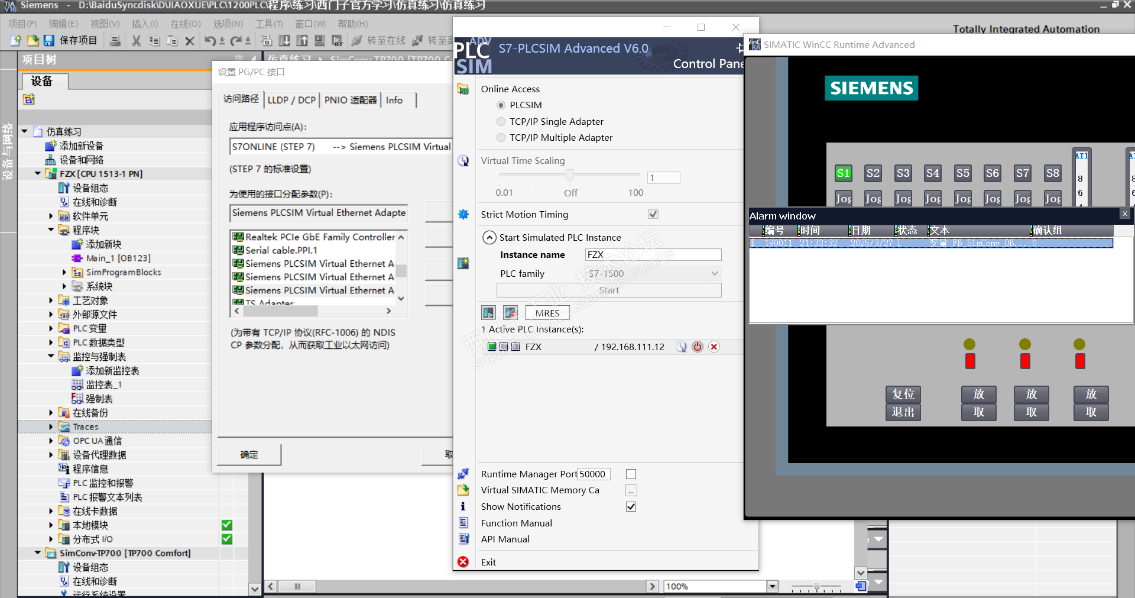This screenshot has width=1135, height=598.
Task: Click the Instance name input field
Action: point(653,255)
